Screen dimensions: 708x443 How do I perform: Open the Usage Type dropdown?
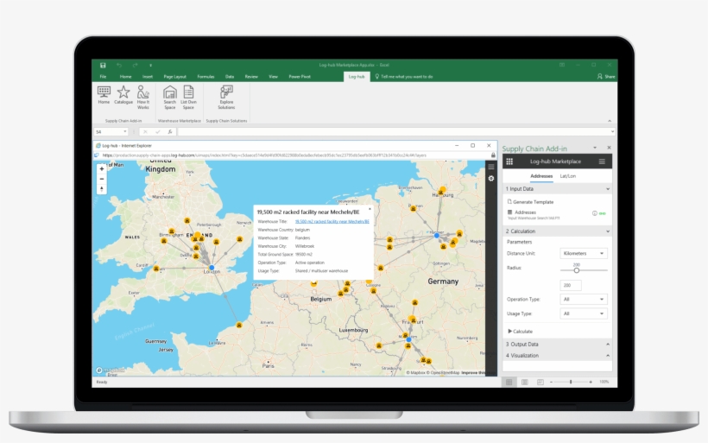584,313
